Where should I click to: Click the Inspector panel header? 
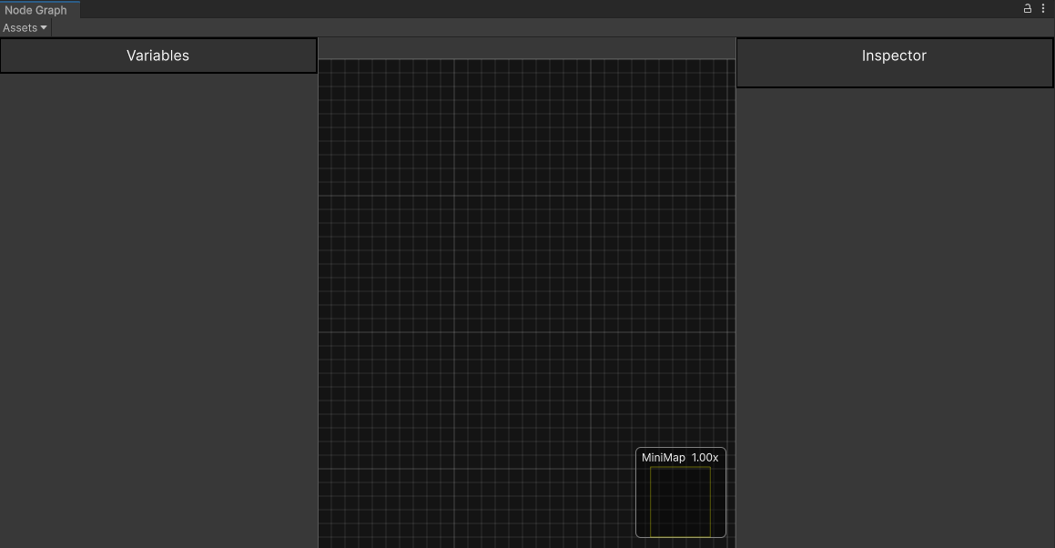pyautogui.click(x=893, y=56)
